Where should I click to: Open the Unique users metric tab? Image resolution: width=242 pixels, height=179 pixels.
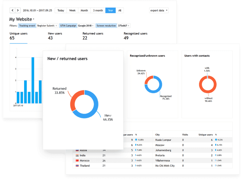coord(18,36)
